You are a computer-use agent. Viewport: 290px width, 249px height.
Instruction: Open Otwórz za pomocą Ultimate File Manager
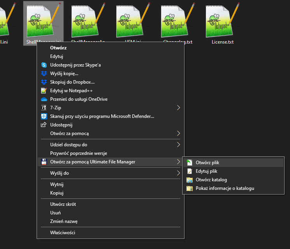click(x=111, y=162)
